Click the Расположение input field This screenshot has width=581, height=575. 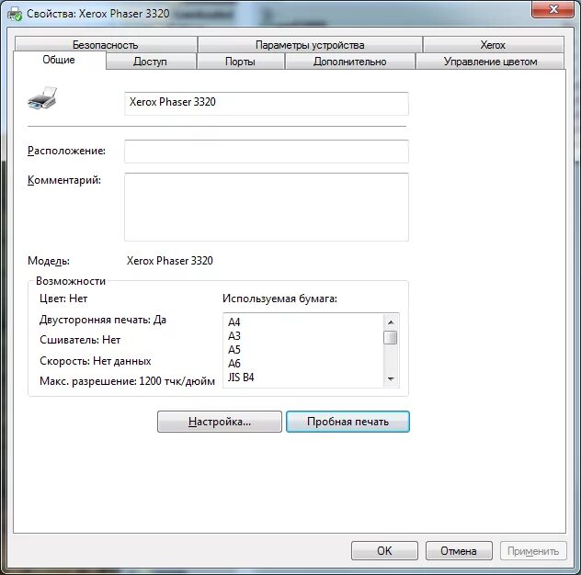point(267,151)
